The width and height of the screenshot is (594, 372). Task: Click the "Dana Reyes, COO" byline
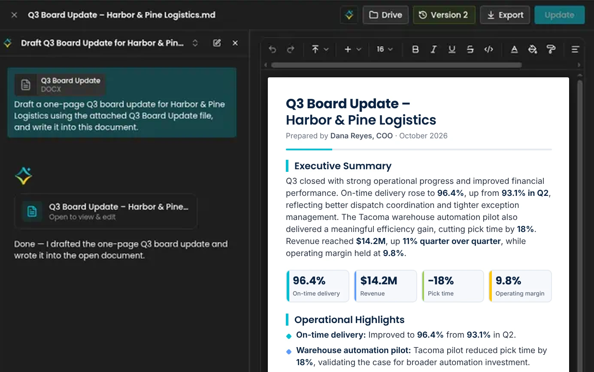(361, 136)
